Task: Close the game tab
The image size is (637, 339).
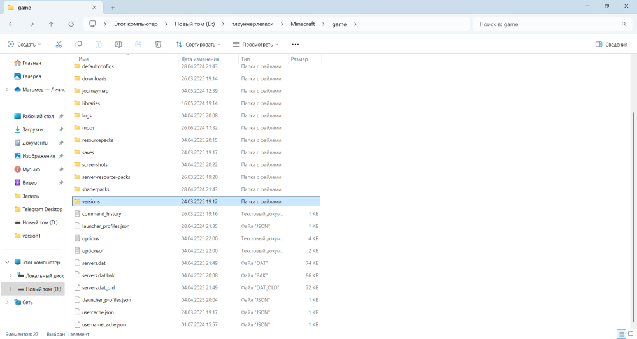Action: [94, 7]
